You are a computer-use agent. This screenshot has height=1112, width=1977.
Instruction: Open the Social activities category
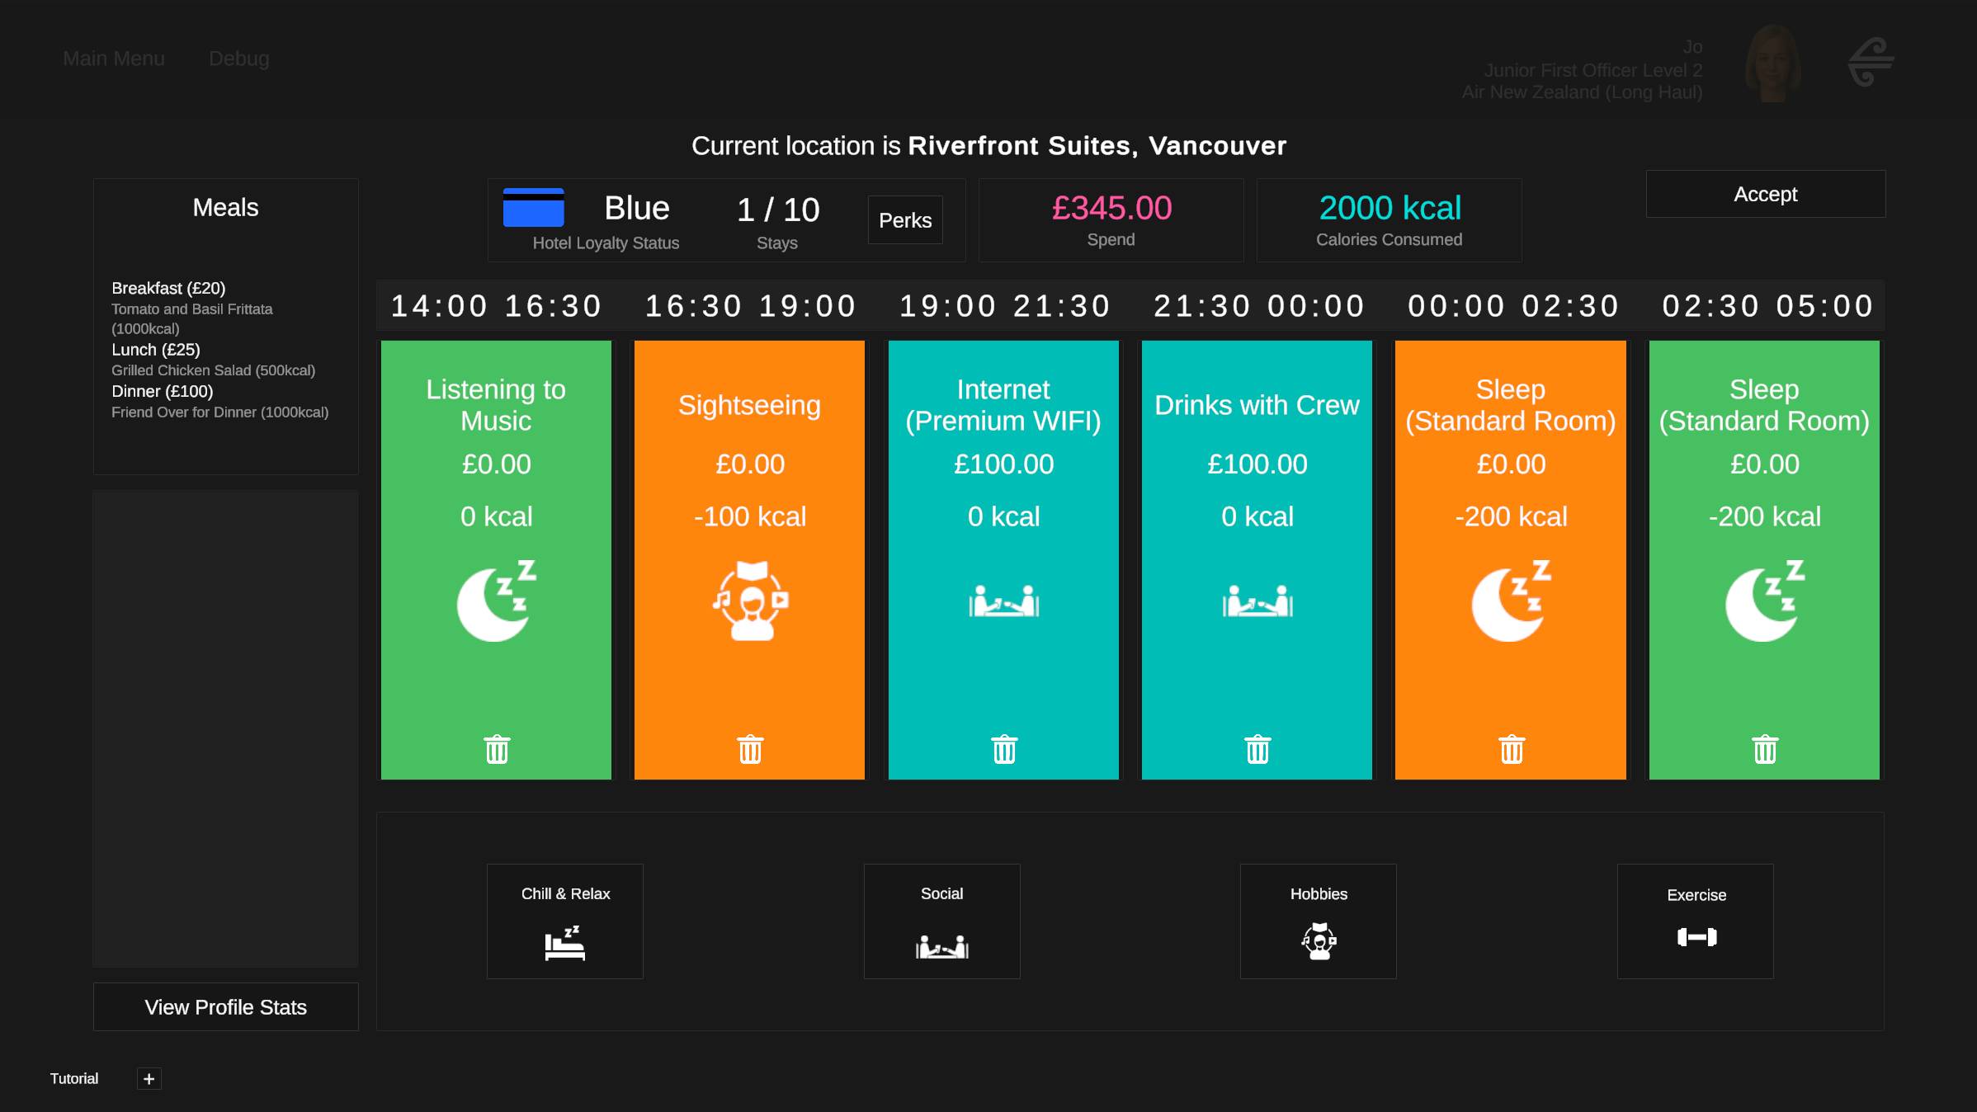coord(941,921)
